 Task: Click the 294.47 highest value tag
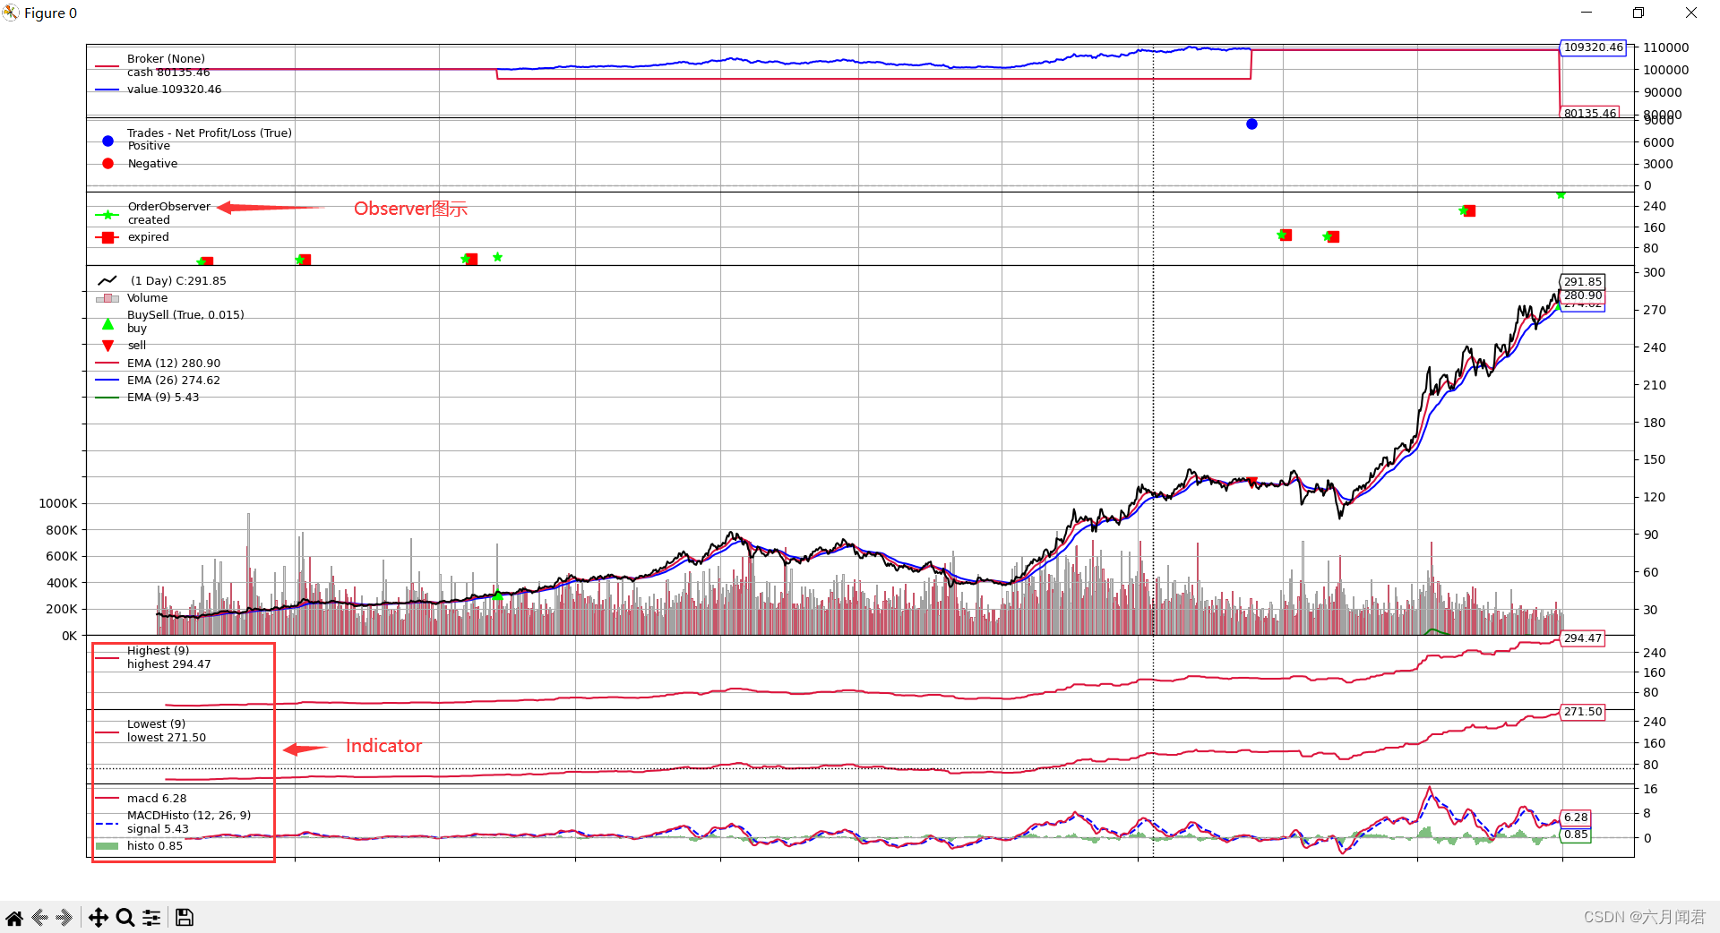(1583, 638)
